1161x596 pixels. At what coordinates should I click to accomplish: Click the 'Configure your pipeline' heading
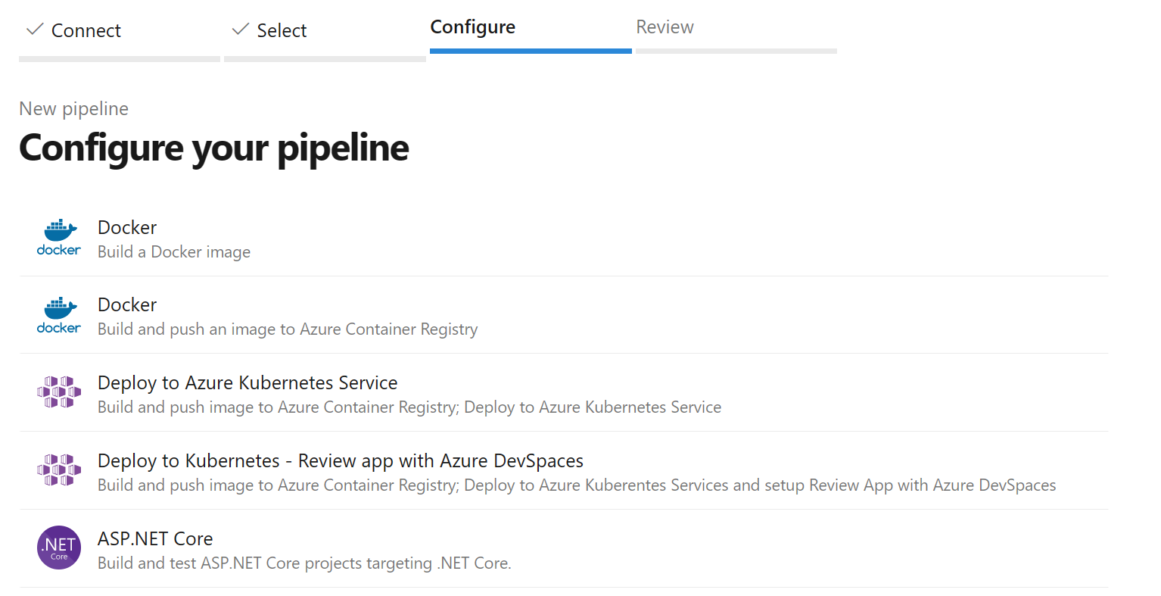(x=213, y=148)
